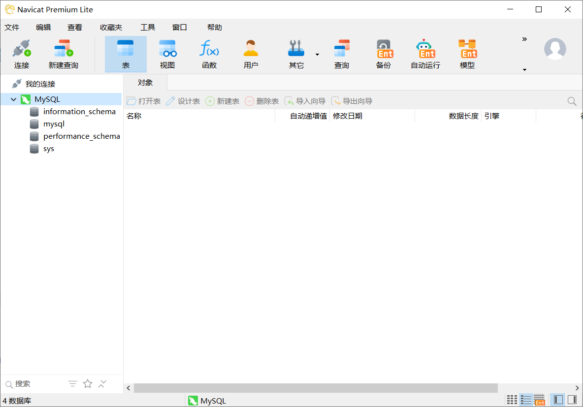Click the '4 数据库' status bar text
Viewport: 583px width, 407px height.
[17, 401]
